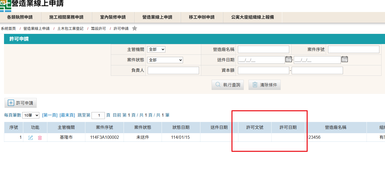Open the 公寓大廈組織線上報備 menu
Image resolution: width=385 pixels, height=186 pixels.
[253, 17]
